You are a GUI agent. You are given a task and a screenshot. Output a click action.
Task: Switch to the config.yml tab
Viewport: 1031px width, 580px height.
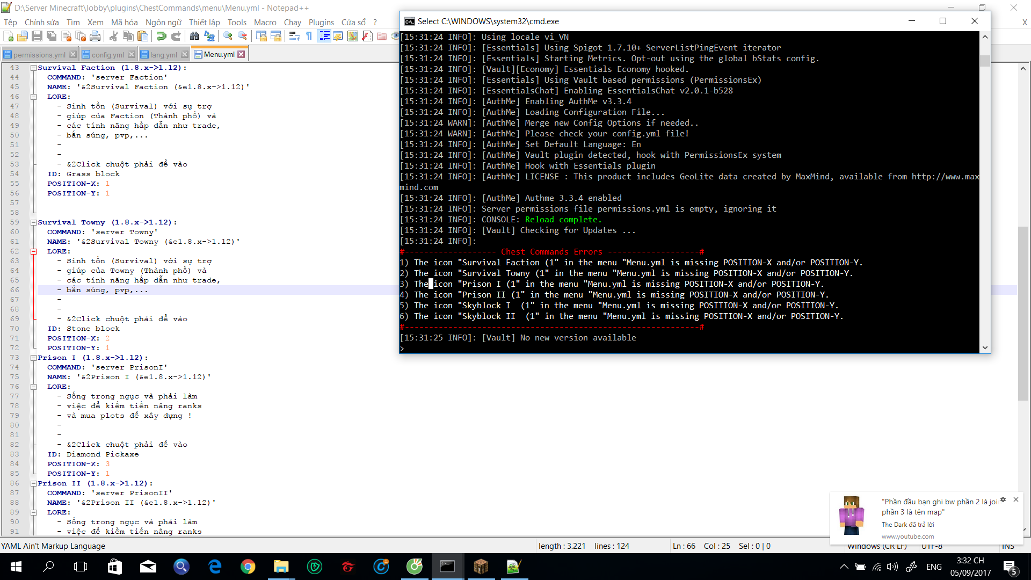pos(107,54)
